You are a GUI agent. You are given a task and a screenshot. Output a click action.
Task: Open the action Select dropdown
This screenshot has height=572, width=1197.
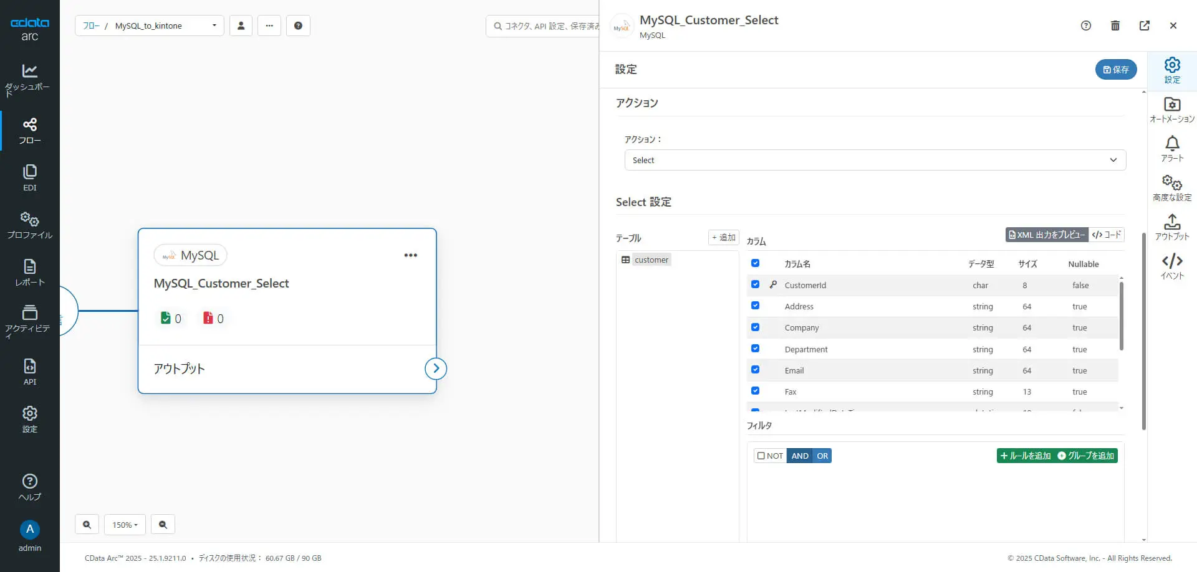tap(875, 160)
